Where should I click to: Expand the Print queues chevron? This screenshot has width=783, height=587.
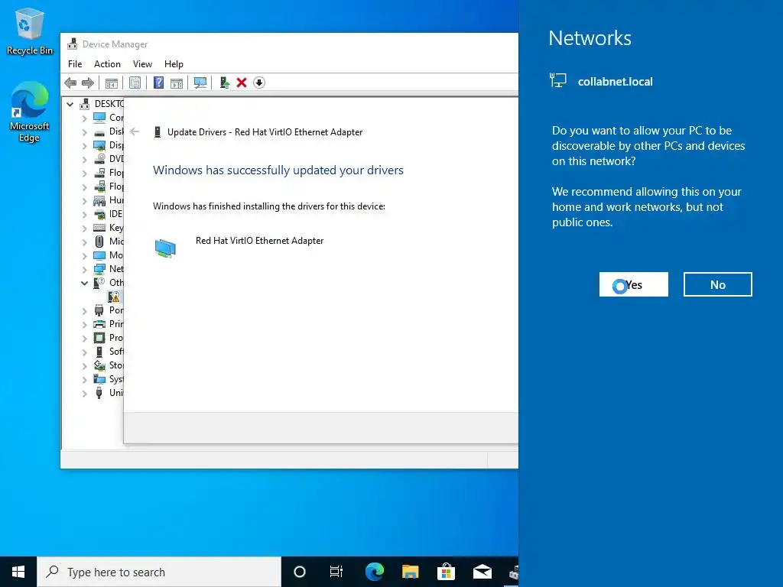(x=84, y=324)
